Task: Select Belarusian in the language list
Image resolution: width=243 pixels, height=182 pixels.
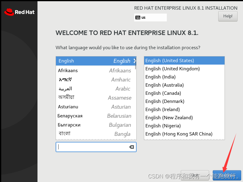Action: click(96, 116)
